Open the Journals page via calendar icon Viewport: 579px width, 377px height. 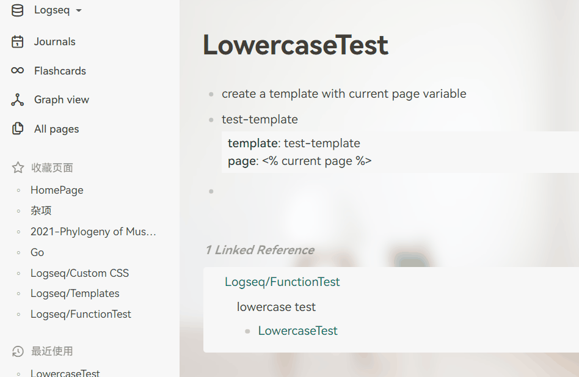click(x=17, y=42)
